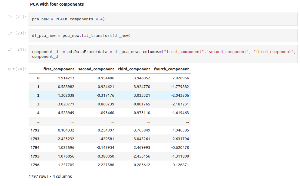The image size is (300, 186).
Task: Click row index 1792 in the table
Action: (35, 130)
